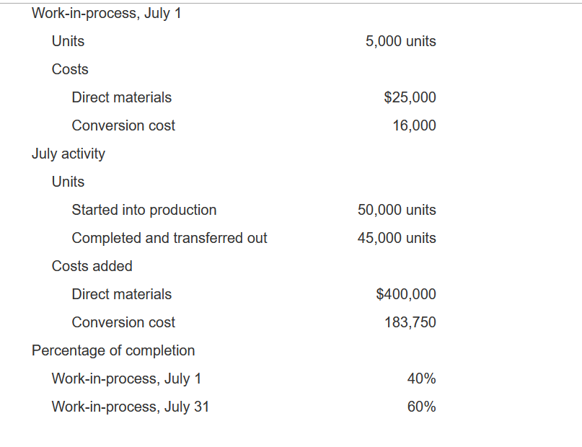The width and height of the screenshot is (582, 447).
Task: Select "Conversion cost" label beside 183,750
Action: tap(123, 322)
